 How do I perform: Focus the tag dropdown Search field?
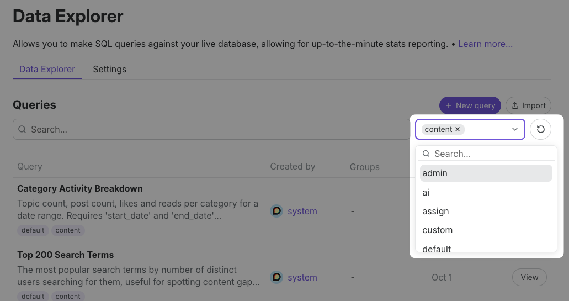tap(486, 154)
